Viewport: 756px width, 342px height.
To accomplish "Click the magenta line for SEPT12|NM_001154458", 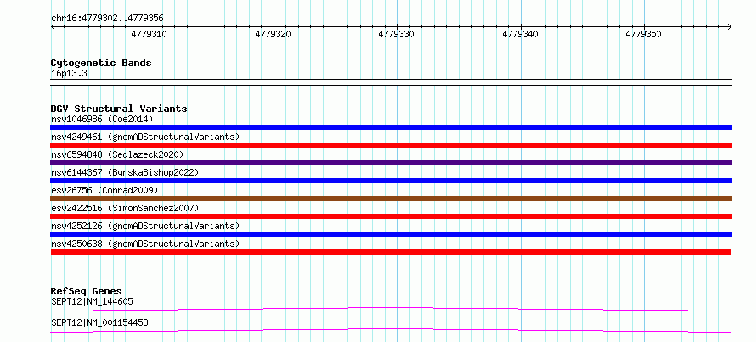I will pos(391,330).
